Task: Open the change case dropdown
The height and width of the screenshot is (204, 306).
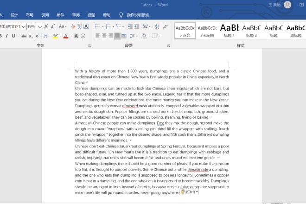Action: tap(63, 26)
